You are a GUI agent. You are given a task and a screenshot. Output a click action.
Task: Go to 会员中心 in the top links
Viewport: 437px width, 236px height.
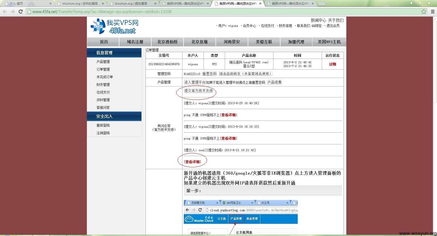click(x=249, y=26)
